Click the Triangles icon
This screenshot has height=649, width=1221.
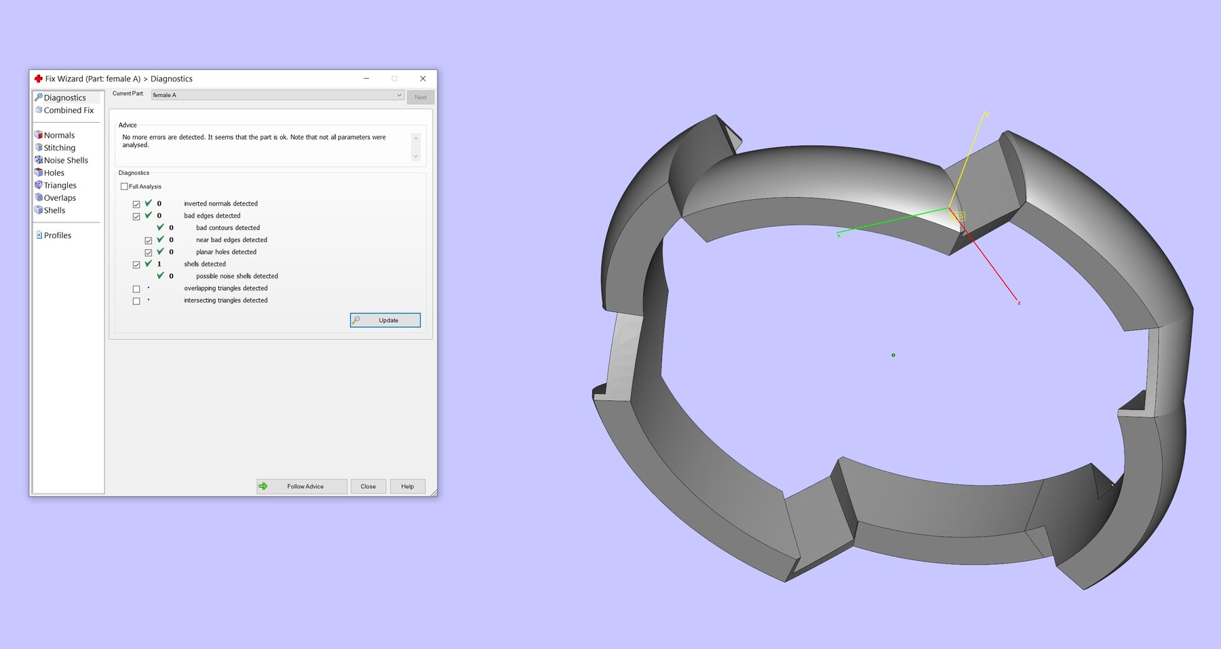[39, 185]
